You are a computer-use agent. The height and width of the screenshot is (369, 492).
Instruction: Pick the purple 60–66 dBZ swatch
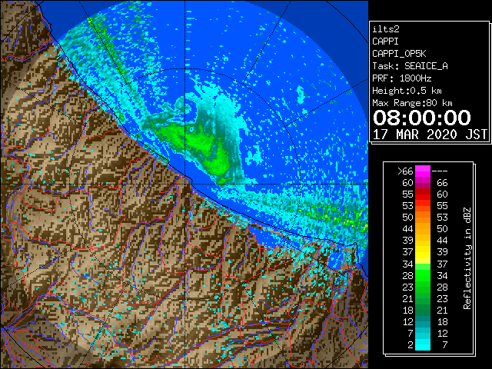click(423, 183)
